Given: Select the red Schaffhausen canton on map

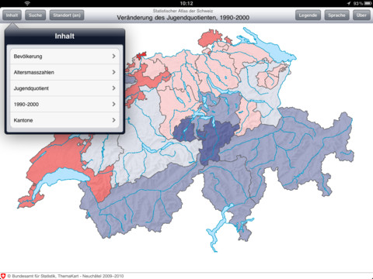Looking at the screenshot, I should click(x=210, y=38).
